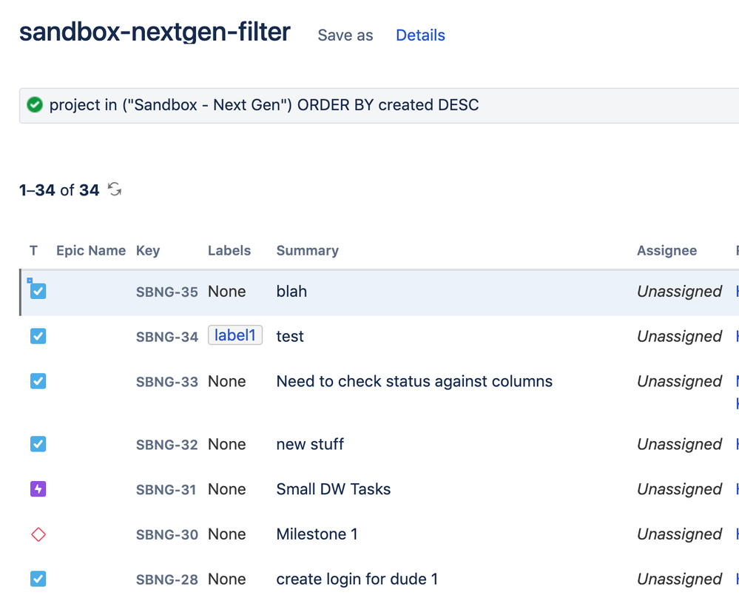Click the green valid-query check icon

click(x=35, y=104)
